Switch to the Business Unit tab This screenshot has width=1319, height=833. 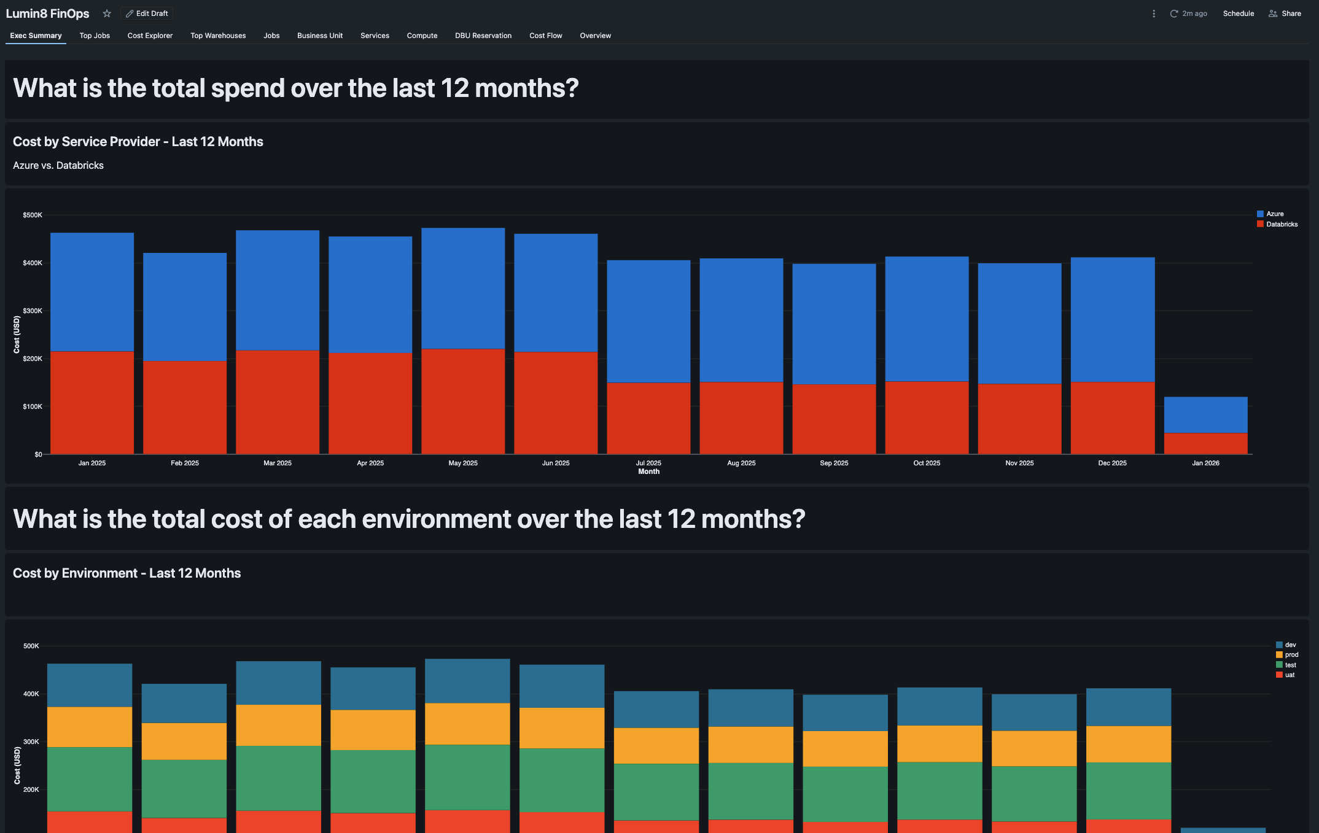[320, 36]
